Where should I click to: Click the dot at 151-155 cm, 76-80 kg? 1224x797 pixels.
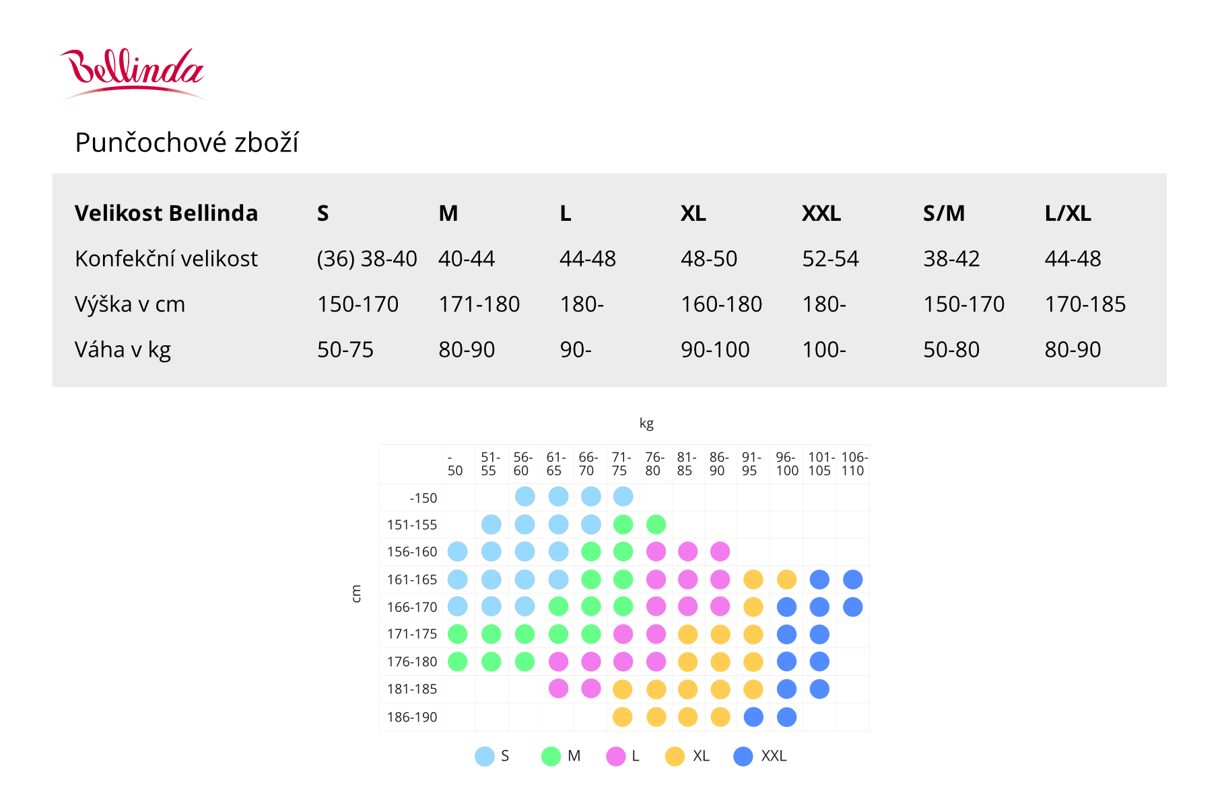click(656, 524)
